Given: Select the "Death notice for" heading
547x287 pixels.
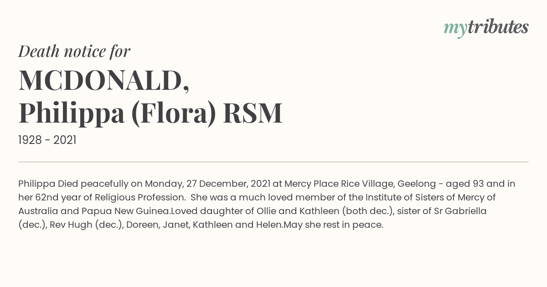Looking at the screenshot, I should (x=74, y=51).
